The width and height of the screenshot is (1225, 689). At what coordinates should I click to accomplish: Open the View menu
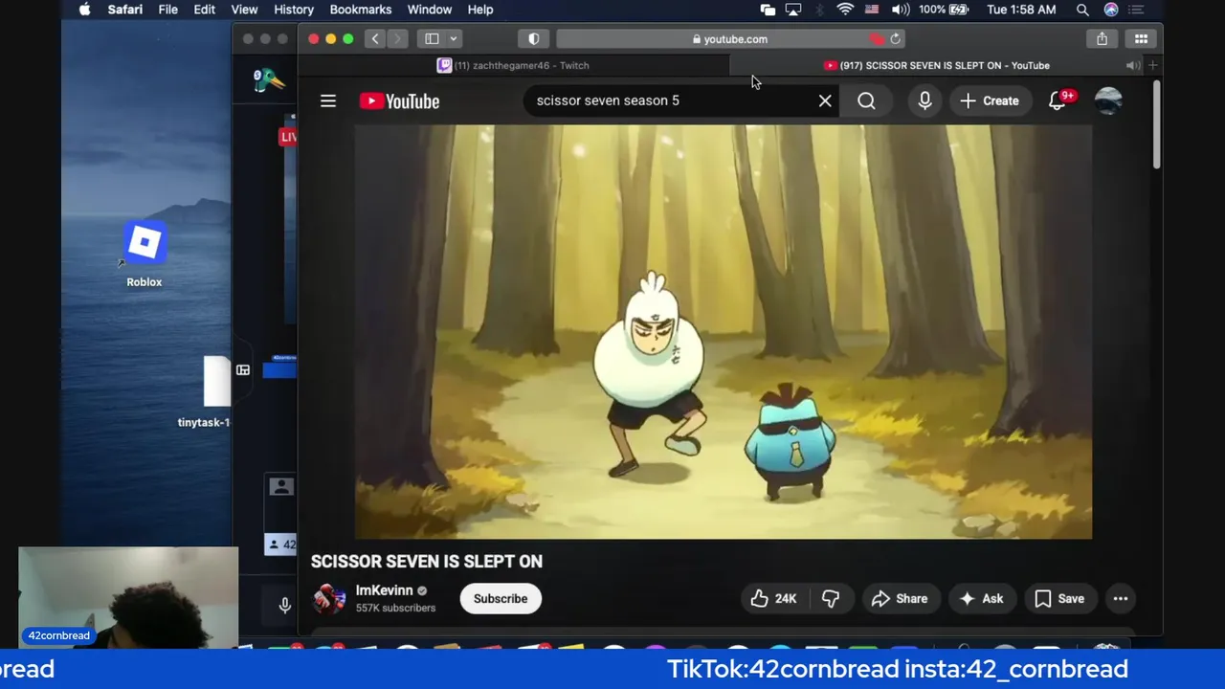244,10
